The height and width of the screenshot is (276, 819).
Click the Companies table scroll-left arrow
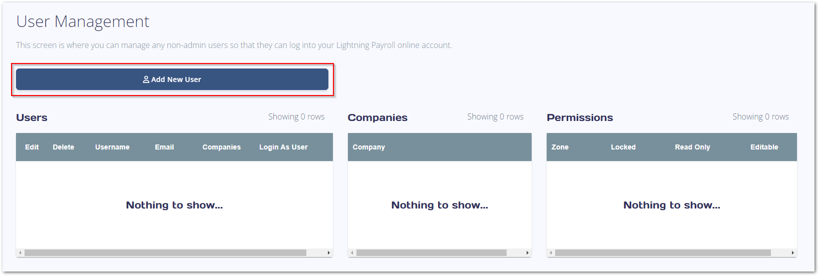pos(352,253)
